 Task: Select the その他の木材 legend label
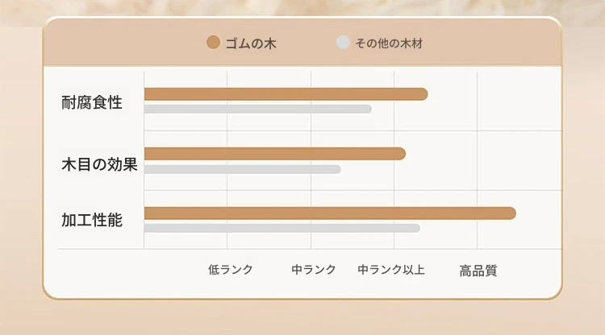click(x=389, y=43)
